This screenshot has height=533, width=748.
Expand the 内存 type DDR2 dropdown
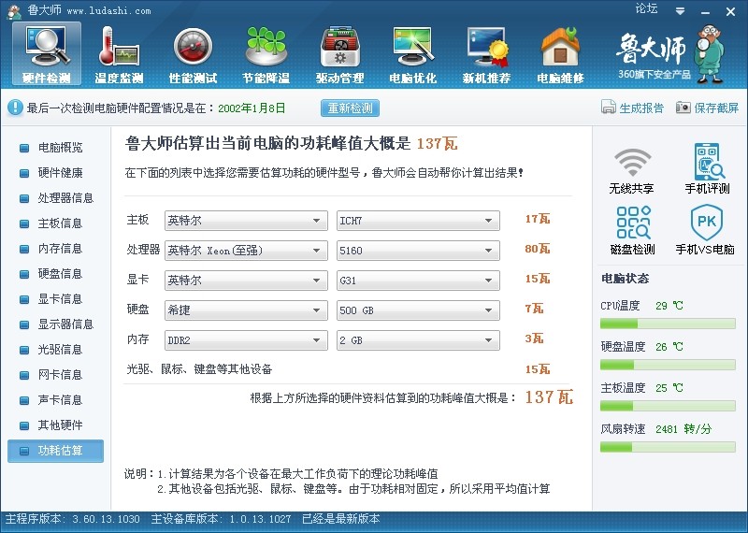coord(246,339)
